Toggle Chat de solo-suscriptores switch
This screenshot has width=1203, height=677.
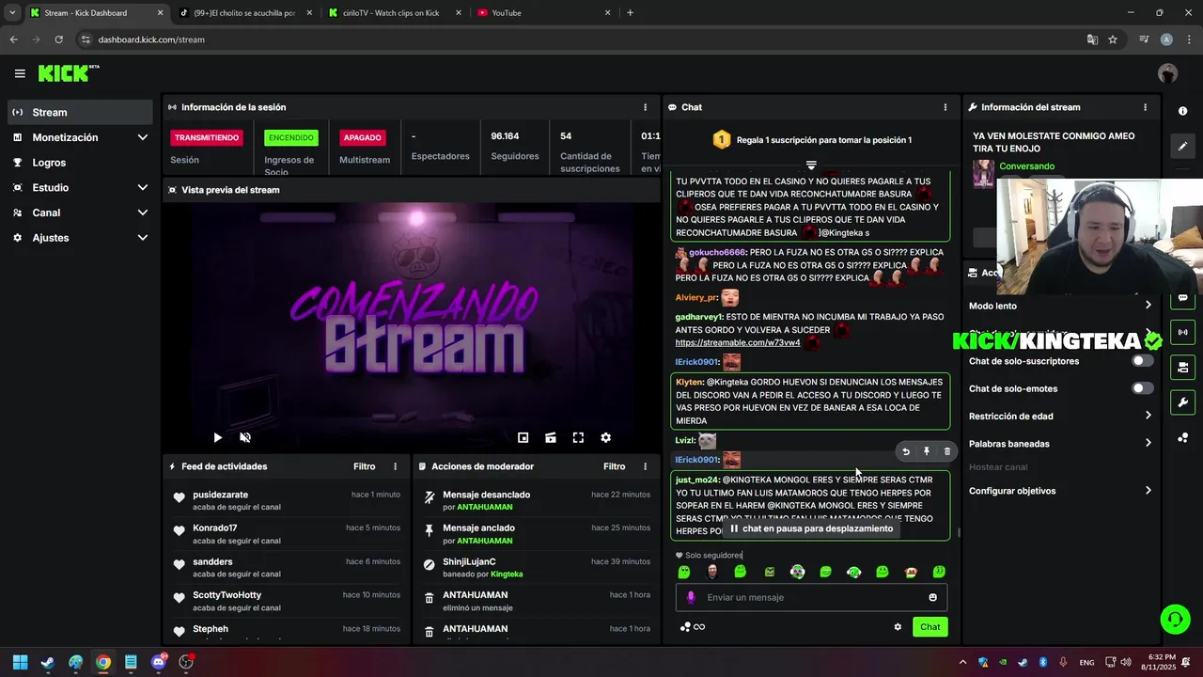pyautogui.click(x=1142, y=361)
